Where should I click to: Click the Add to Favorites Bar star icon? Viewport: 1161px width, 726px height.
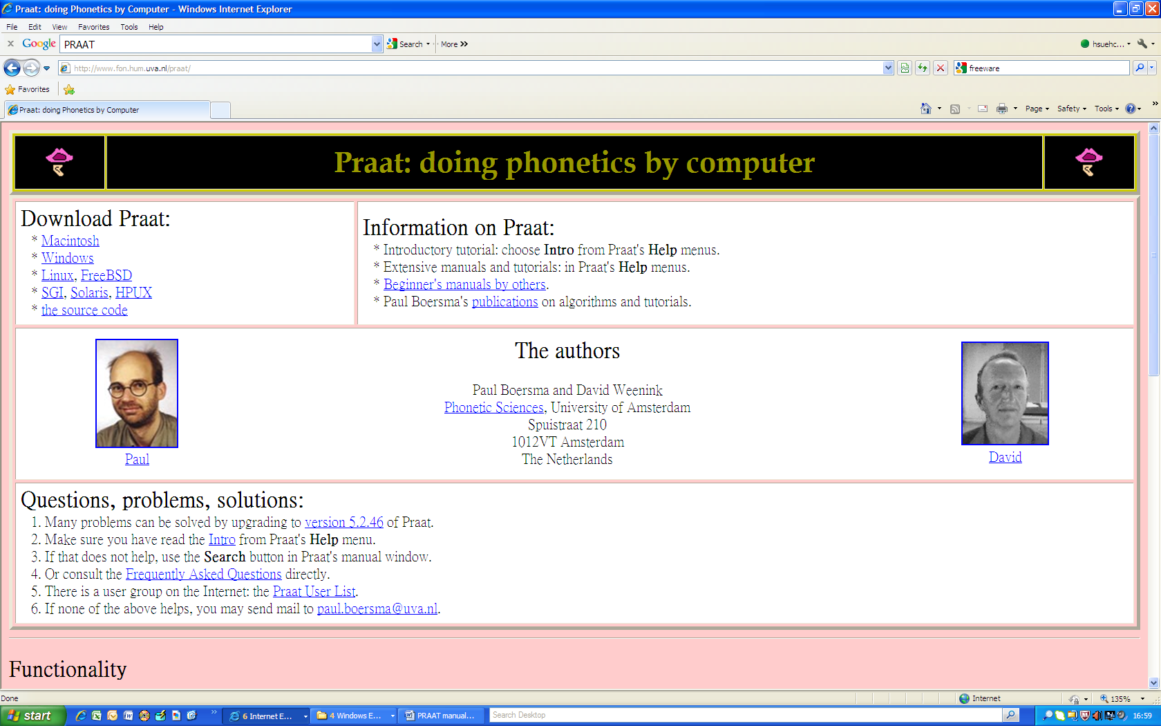pyautogui.click(x=69, y=89)
